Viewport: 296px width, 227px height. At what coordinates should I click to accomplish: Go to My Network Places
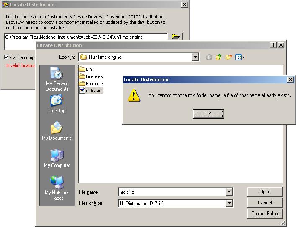pyautogui.click(x=57, y=188)
